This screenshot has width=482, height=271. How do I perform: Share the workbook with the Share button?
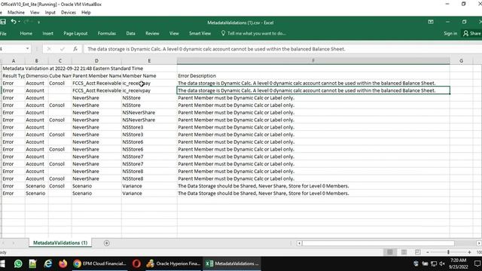(x=472, y=33)
